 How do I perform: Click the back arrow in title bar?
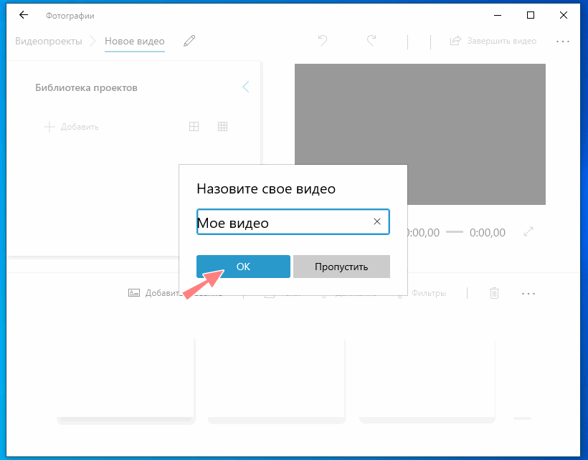click(x=24, y=15)
